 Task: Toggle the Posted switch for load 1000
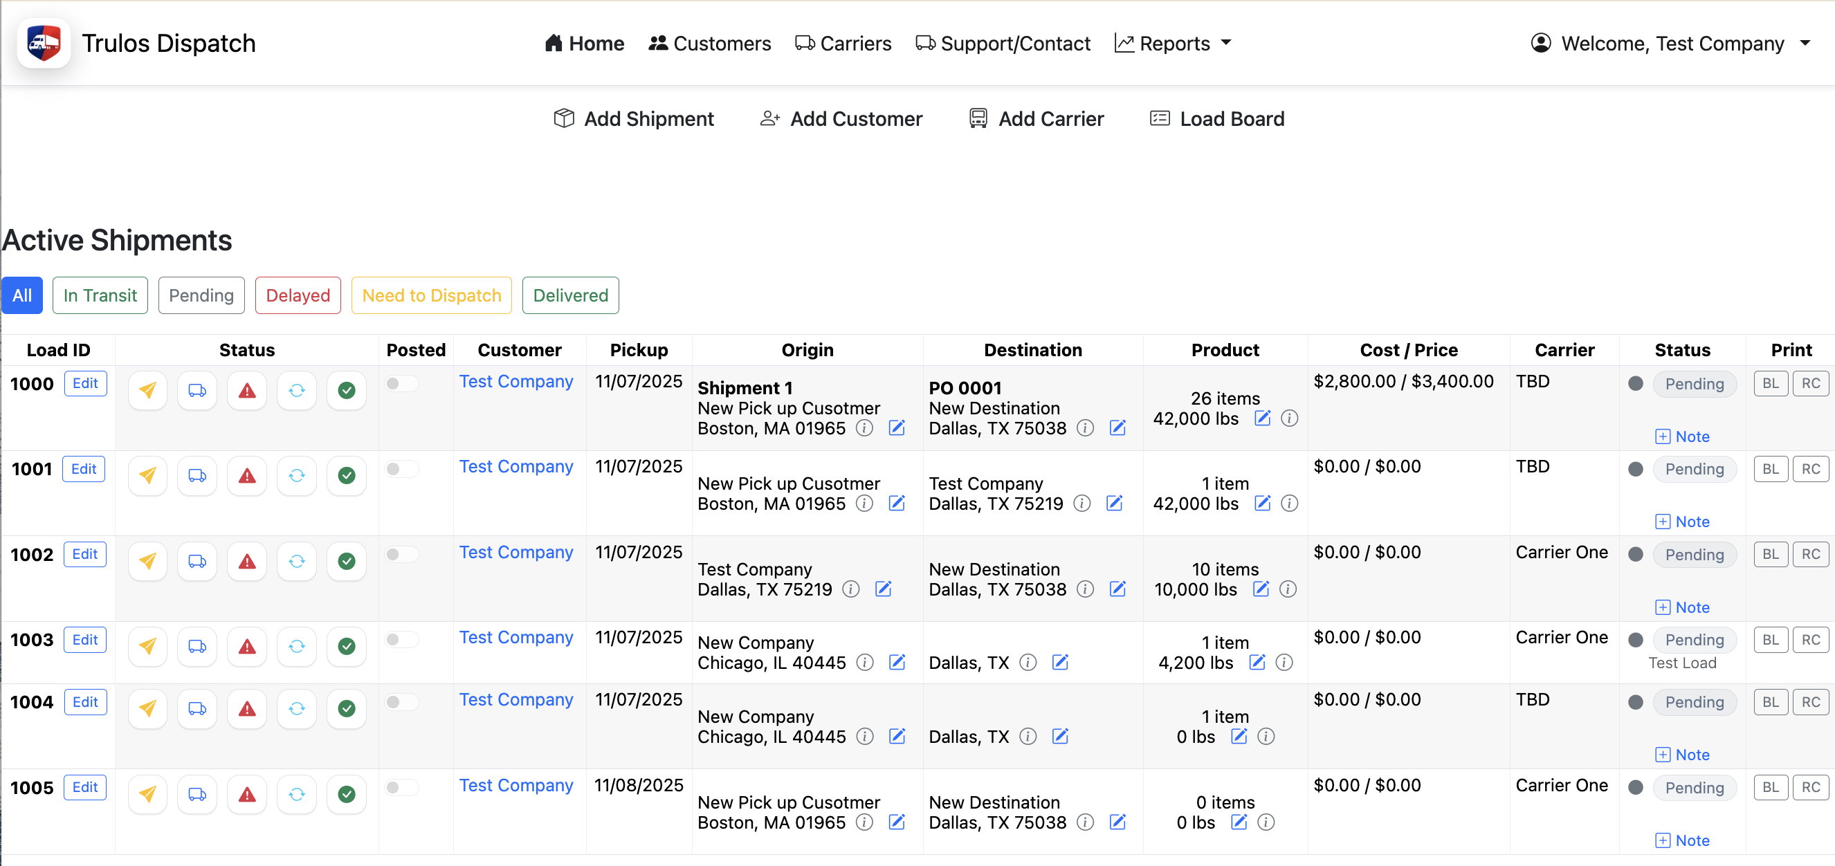click(401, 383)
